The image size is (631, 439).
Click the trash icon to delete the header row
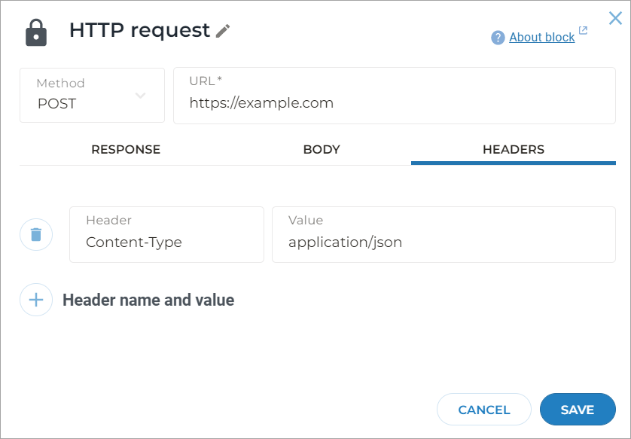tap(35, 234)
